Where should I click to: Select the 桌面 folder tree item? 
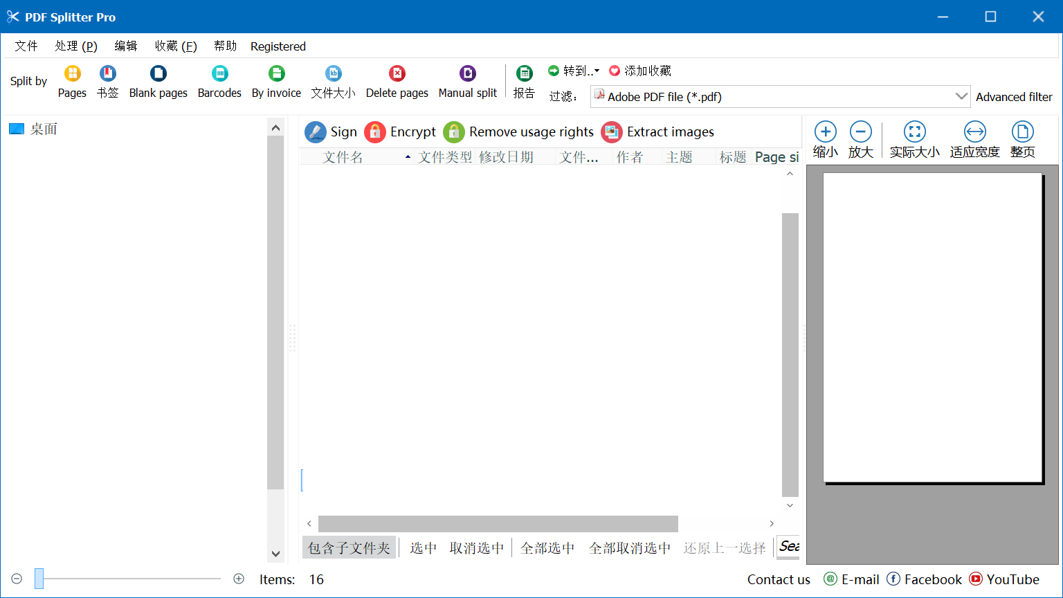44,129
